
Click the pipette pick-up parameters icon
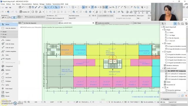36,7
